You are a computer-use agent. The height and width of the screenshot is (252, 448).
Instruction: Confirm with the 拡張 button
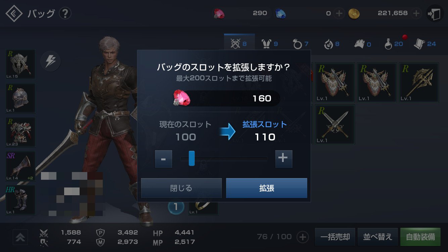click(267, 188)
